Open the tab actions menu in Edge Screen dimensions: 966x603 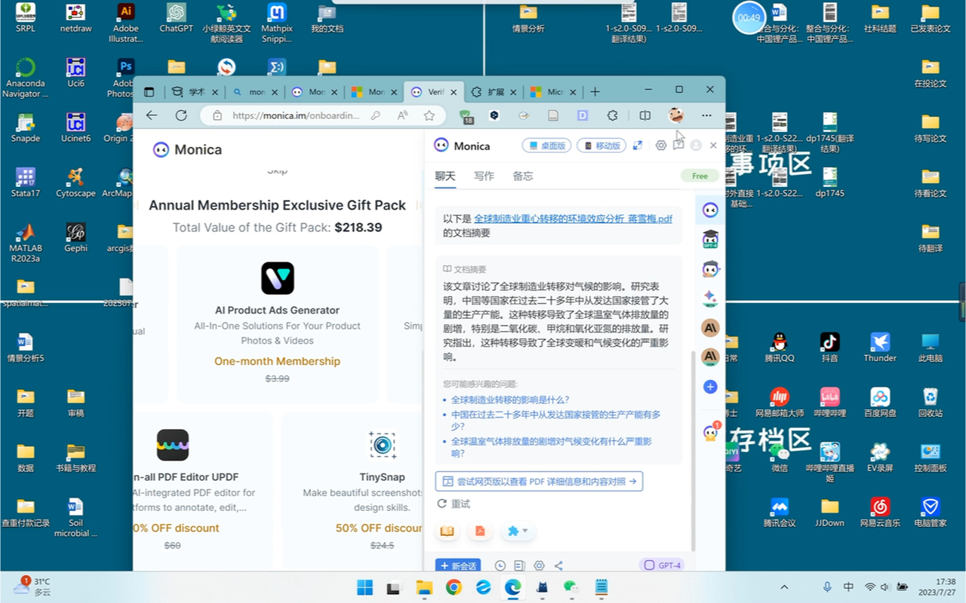pos(149,92)
